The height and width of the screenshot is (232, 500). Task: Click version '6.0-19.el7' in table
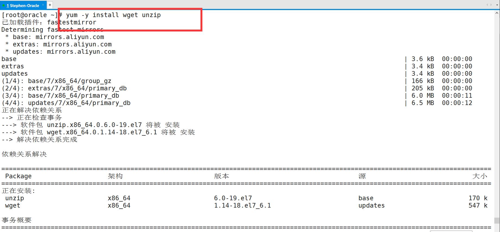233,198
